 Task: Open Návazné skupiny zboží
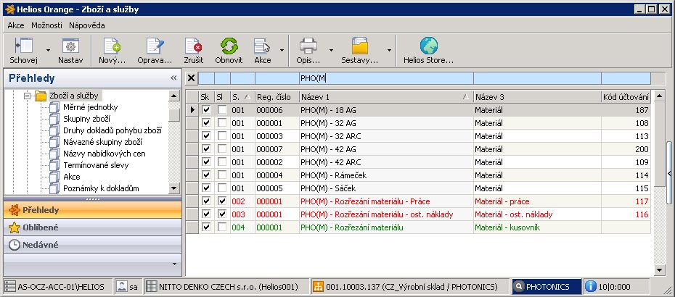point(102,142)
